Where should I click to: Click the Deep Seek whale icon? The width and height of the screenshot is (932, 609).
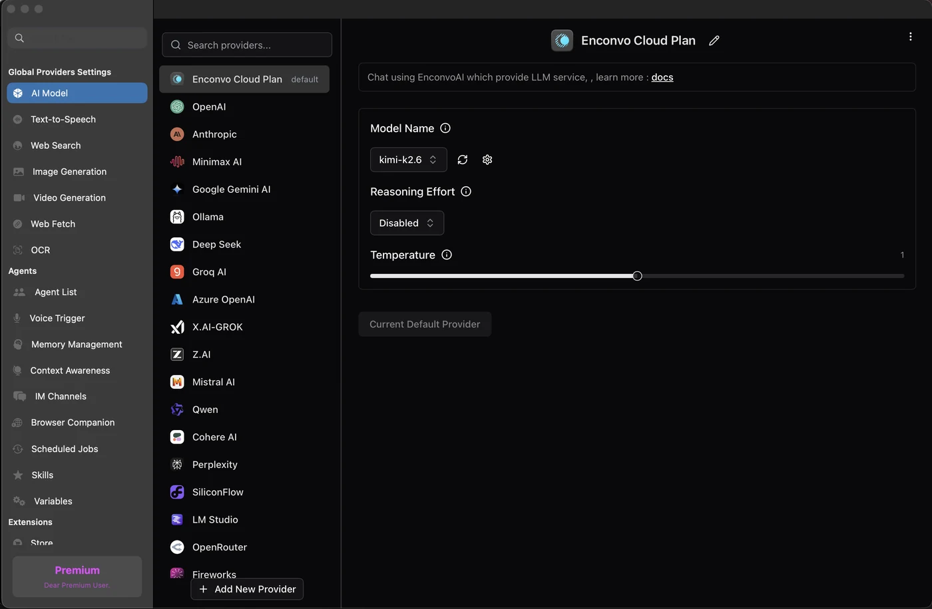coord(177,244)
